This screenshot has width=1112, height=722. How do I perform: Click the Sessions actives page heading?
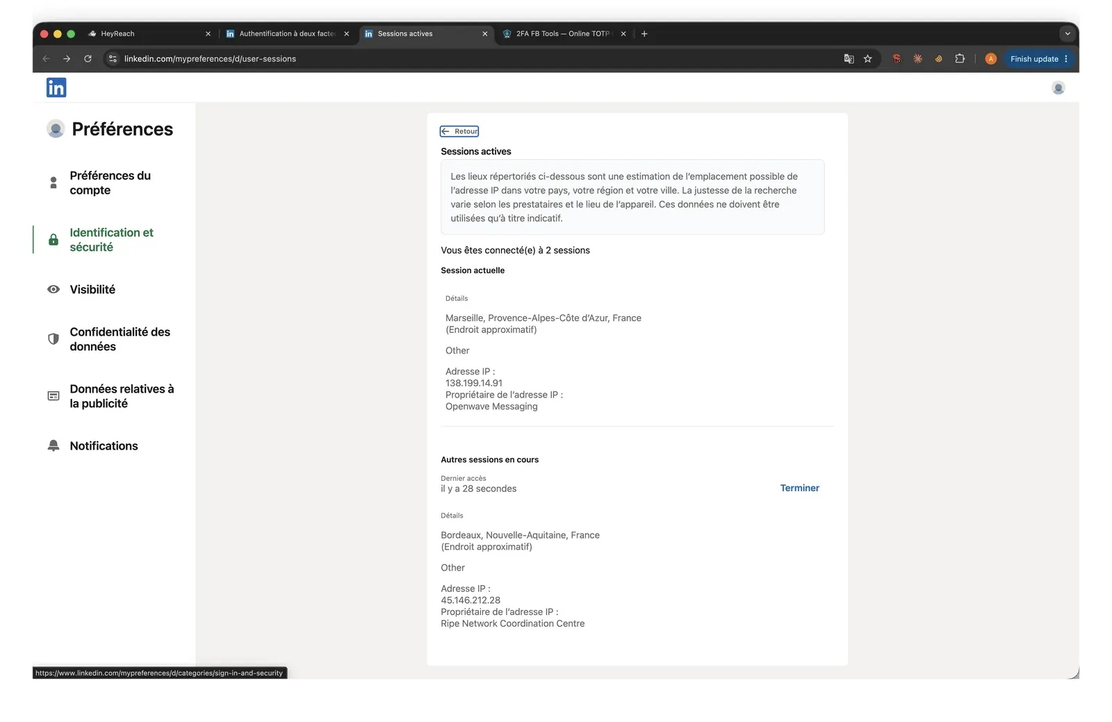coord(476,151)
